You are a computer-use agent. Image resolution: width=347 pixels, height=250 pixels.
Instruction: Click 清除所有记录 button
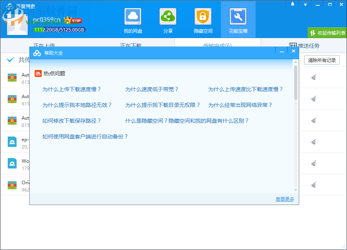(322, 60)
